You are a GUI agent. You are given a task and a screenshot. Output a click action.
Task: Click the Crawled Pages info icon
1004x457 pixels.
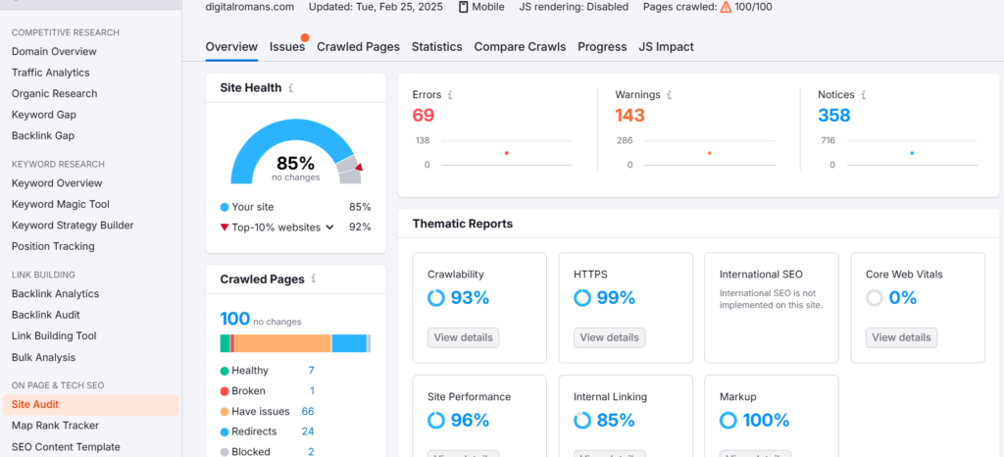point(313,279)
